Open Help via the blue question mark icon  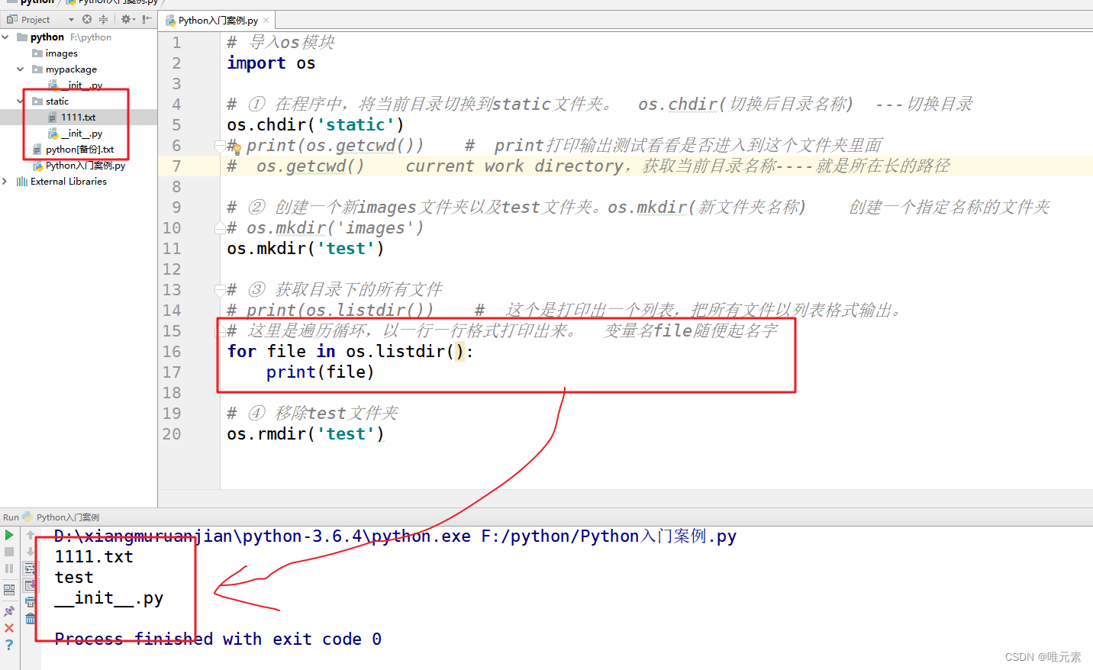9,645
